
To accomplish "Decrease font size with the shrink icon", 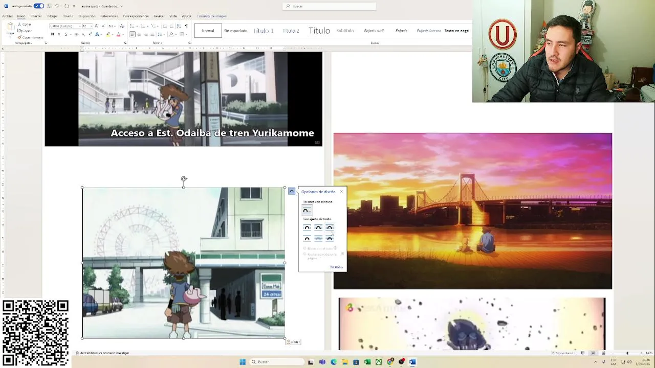I will [103, 26].
